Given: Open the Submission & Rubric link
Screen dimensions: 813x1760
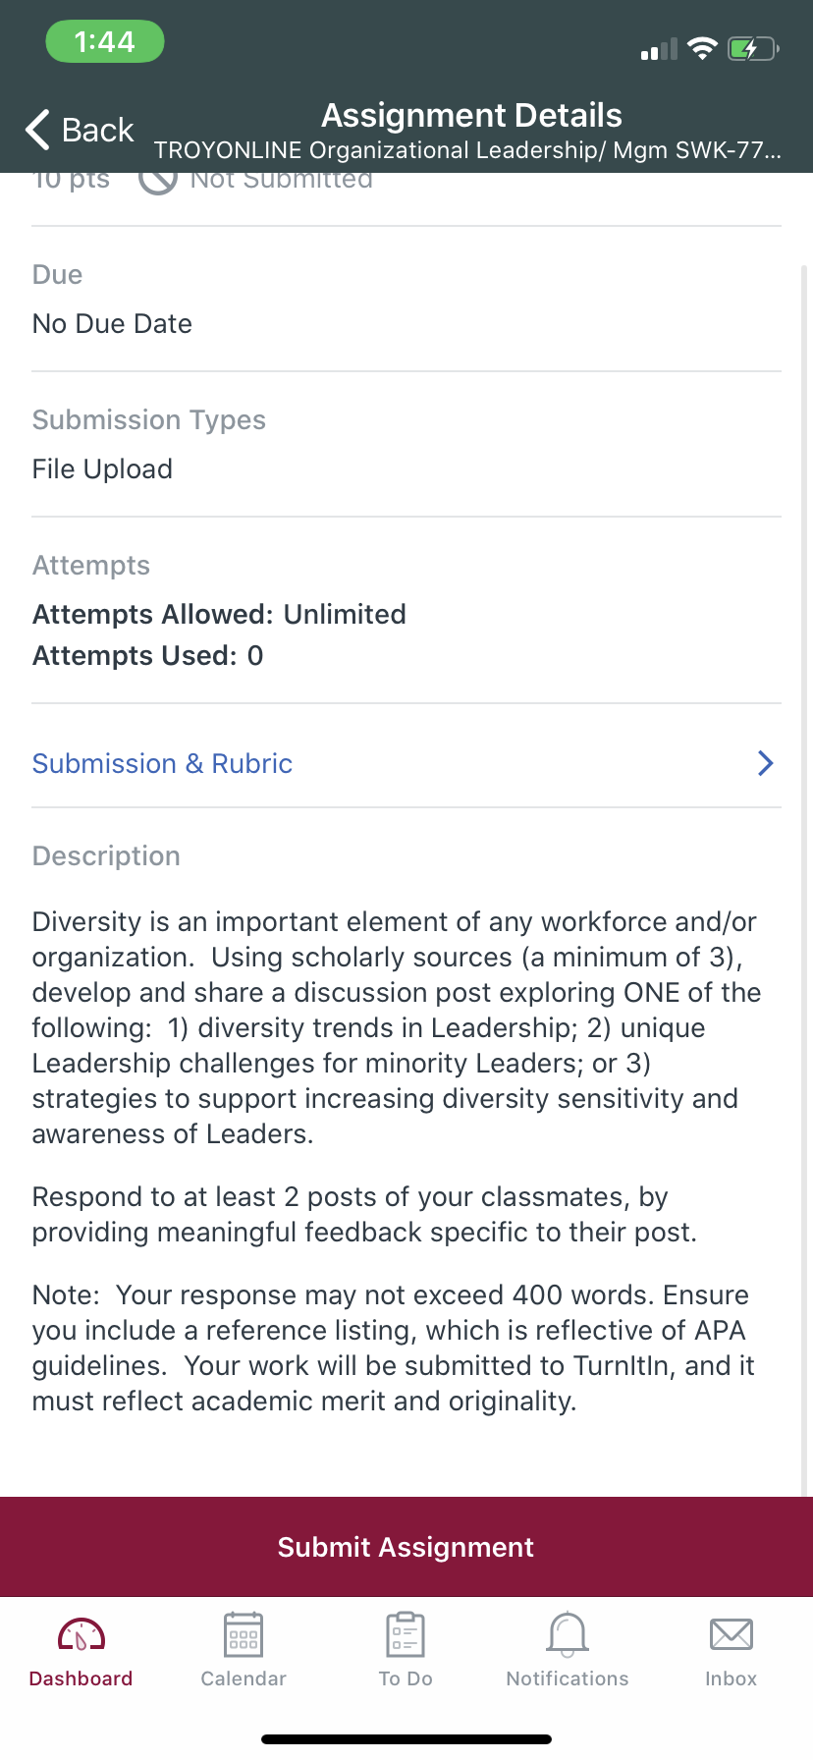Looking at the screenshot, I should pyautogui.click(x=162, y=763).
